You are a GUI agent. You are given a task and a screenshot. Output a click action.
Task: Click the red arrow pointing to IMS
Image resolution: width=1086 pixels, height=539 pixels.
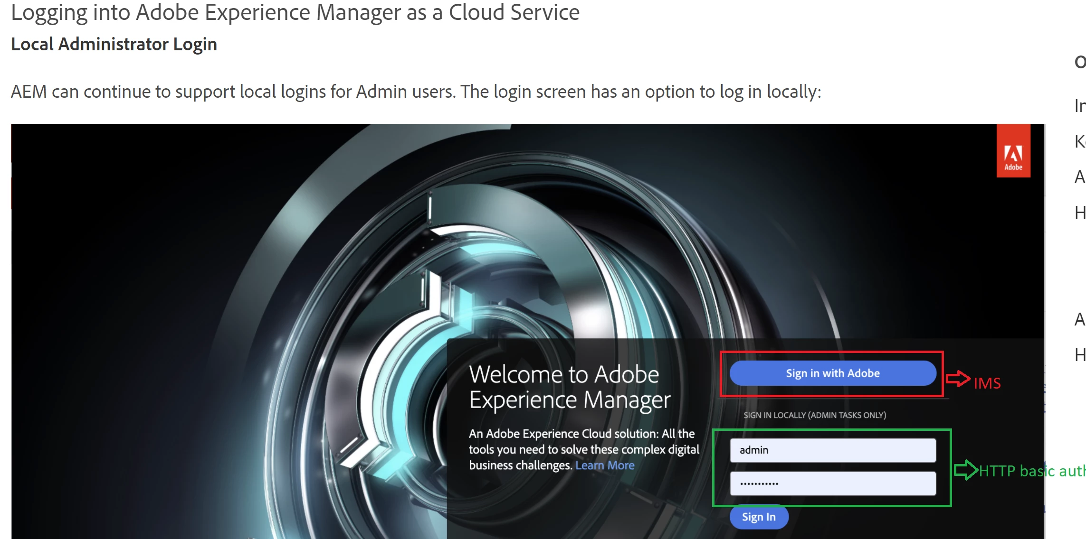tap(958, 379)
